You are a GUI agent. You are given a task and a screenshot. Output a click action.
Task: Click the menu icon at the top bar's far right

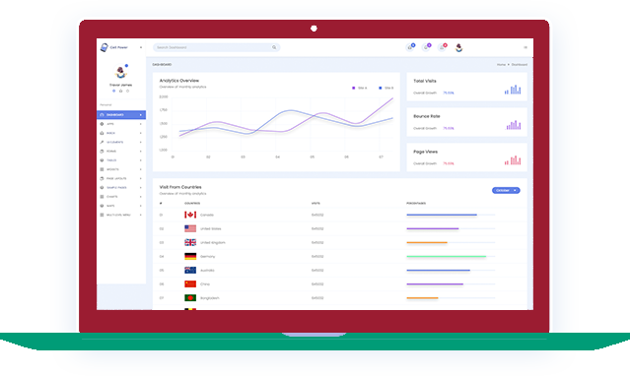click(x=525, y=47)
